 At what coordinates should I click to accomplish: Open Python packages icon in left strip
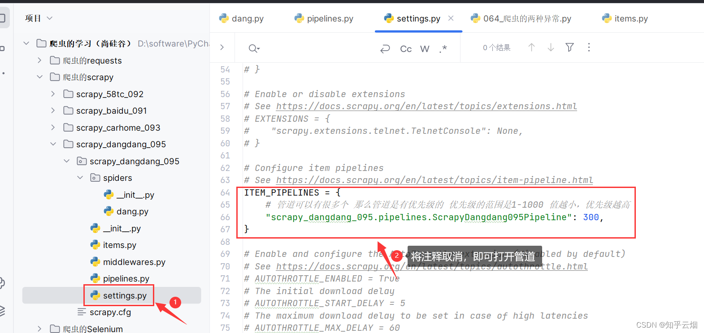[2, 283]
